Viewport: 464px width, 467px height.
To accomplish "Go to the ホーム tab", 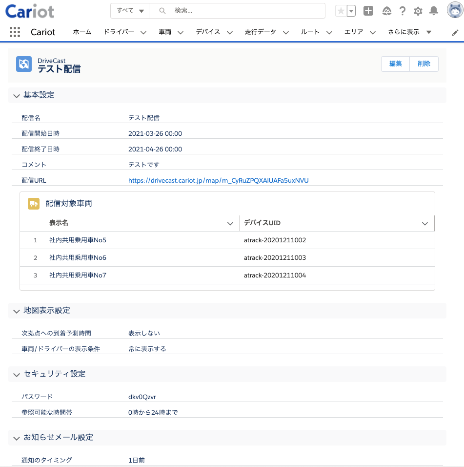I will (x=82, y=32).
